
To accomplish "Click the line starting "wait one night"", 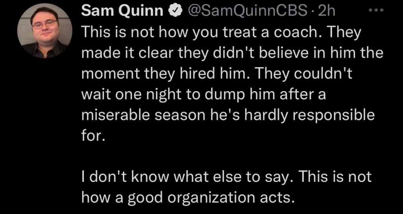I will click(x=204, y=95).
